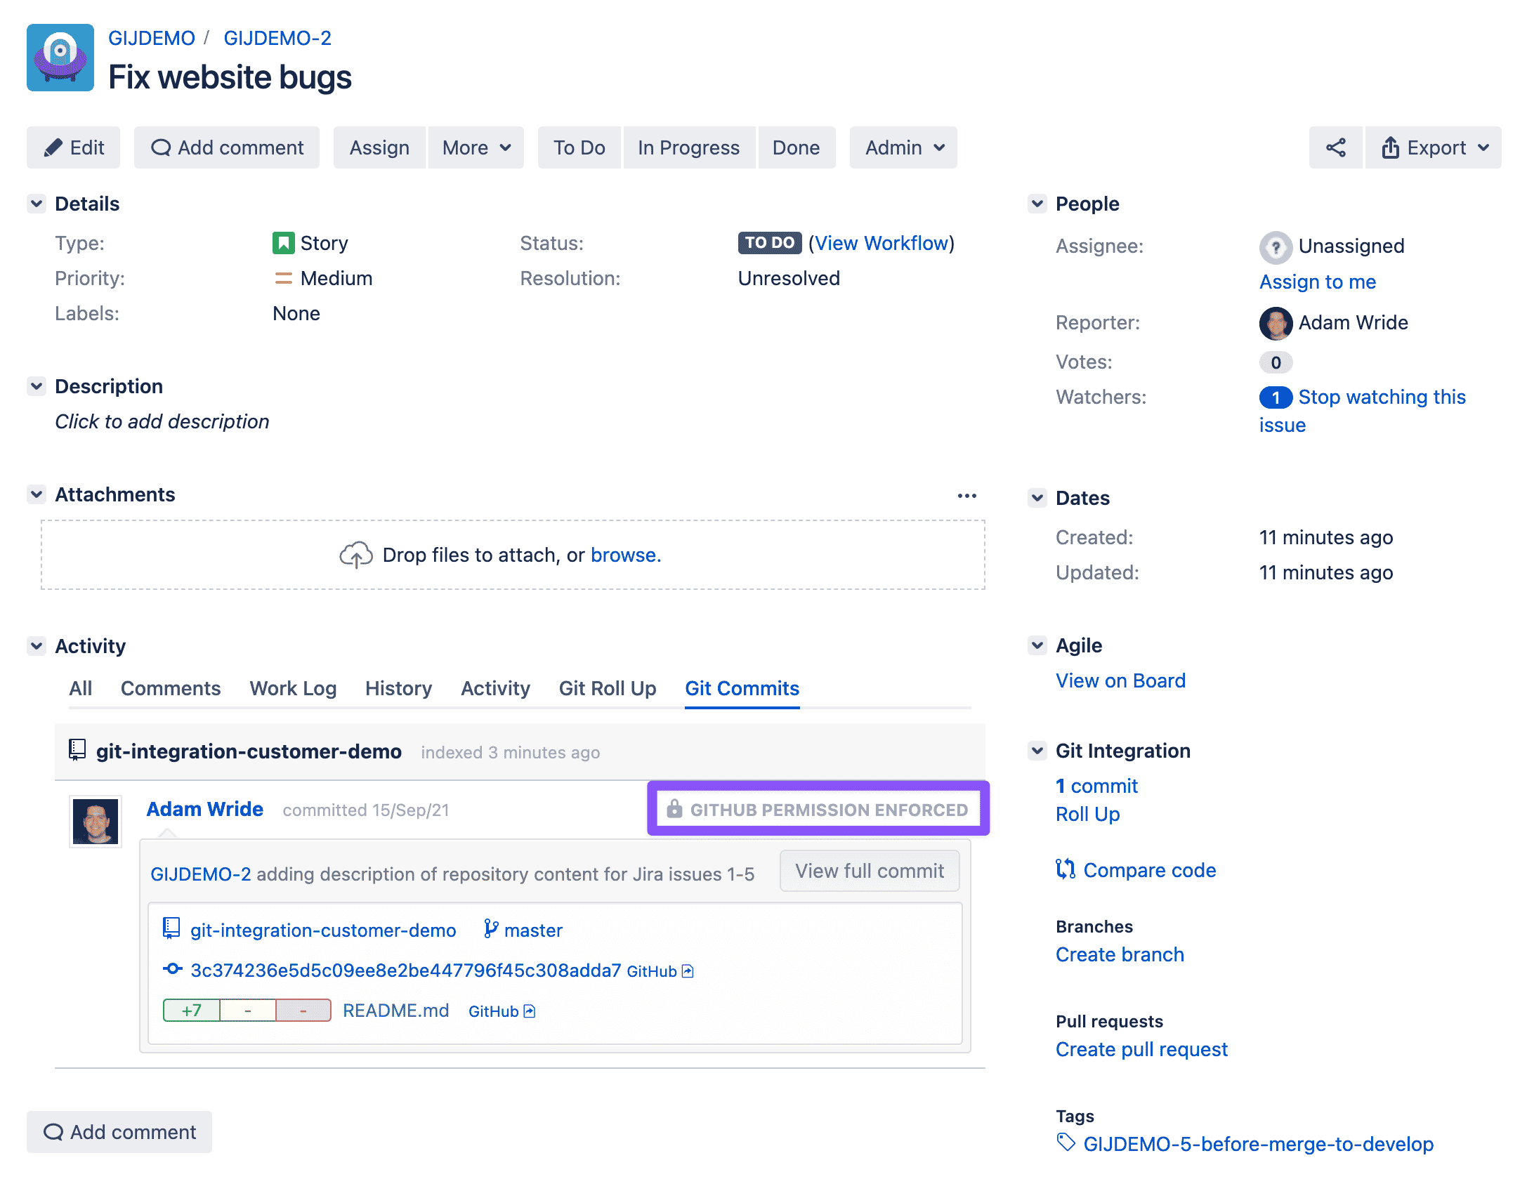Open the GIJDEMO-5-before-merge-to-develop tag
Image resolution: width=1527 pixels, height=1191 pixels.
click(x=1258, y=1144)
